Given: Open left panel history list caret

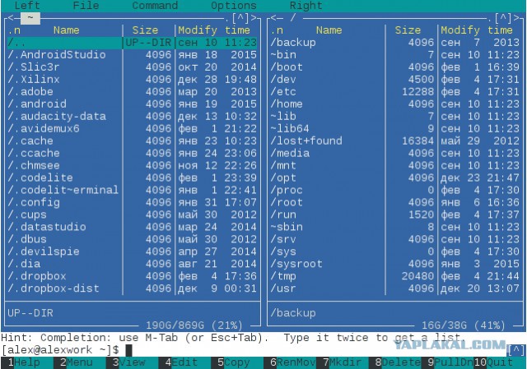Looking at the screenshot, I should pyautogui.click(x=240, y=18).
